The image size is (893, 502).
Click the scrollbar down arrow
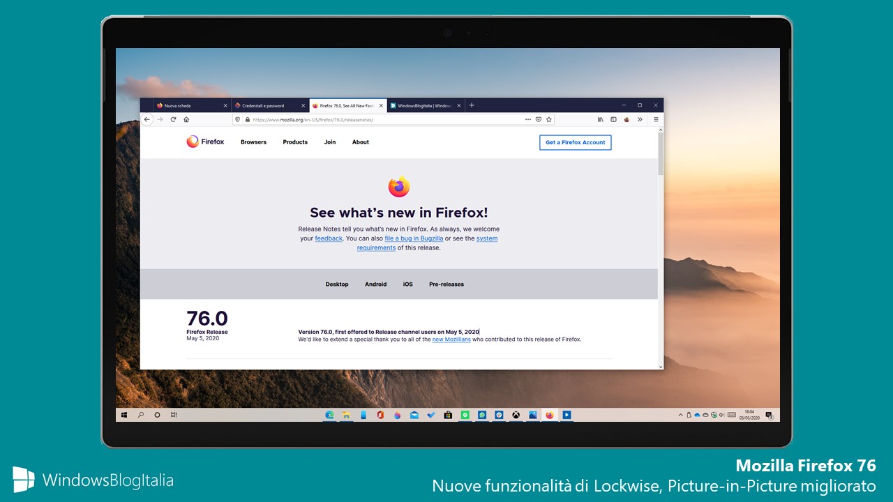[661, 366]
